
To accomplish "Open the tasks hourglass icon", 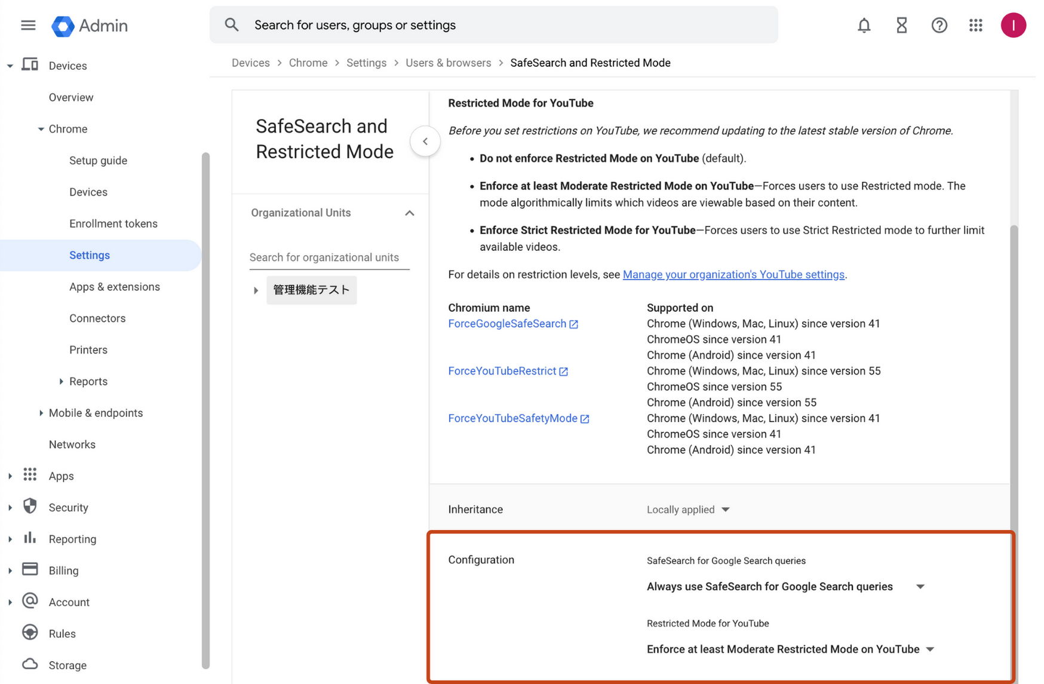I will point(901,25).
